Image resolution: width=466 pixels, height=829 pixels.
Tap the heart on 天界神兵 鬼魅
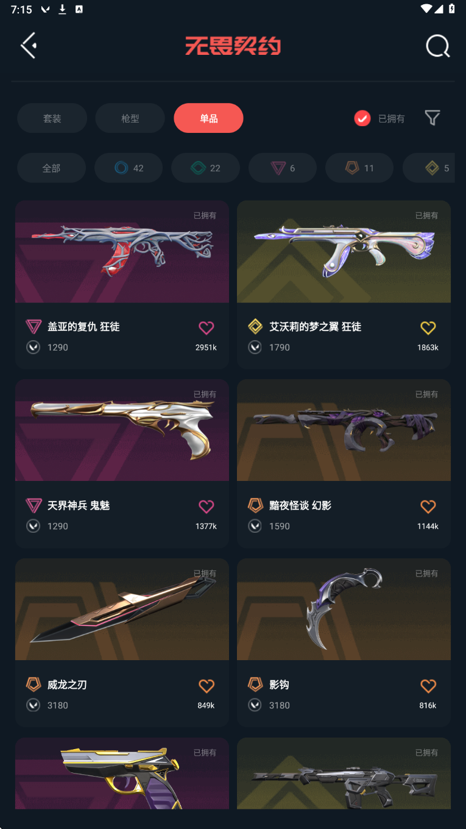tap(207, 507)
